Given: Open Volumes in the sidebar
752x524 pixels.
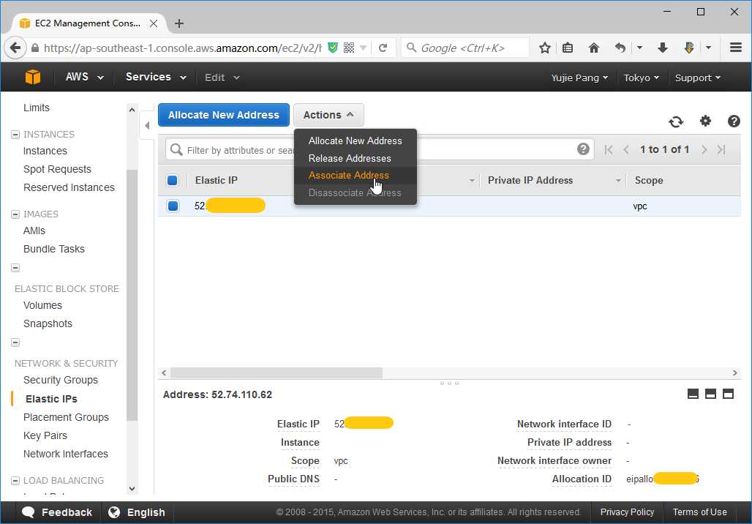Looking at the screenshot, I should coord(42,305).
